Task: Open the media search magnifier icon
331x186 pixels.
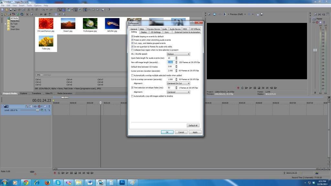Action: [64, 14]
